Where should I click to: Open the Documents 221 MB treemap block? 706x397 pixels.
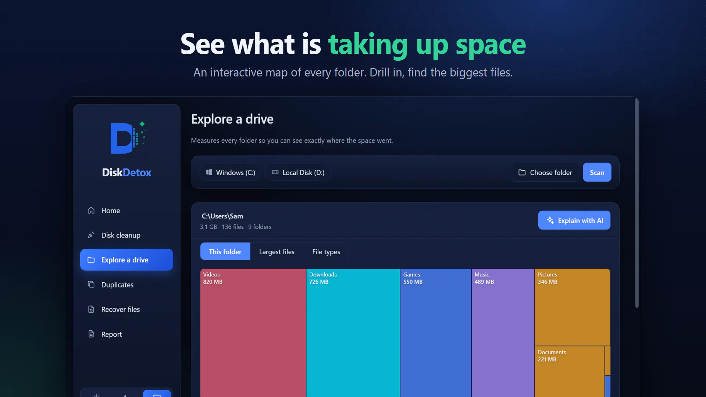tap(570, 372)
